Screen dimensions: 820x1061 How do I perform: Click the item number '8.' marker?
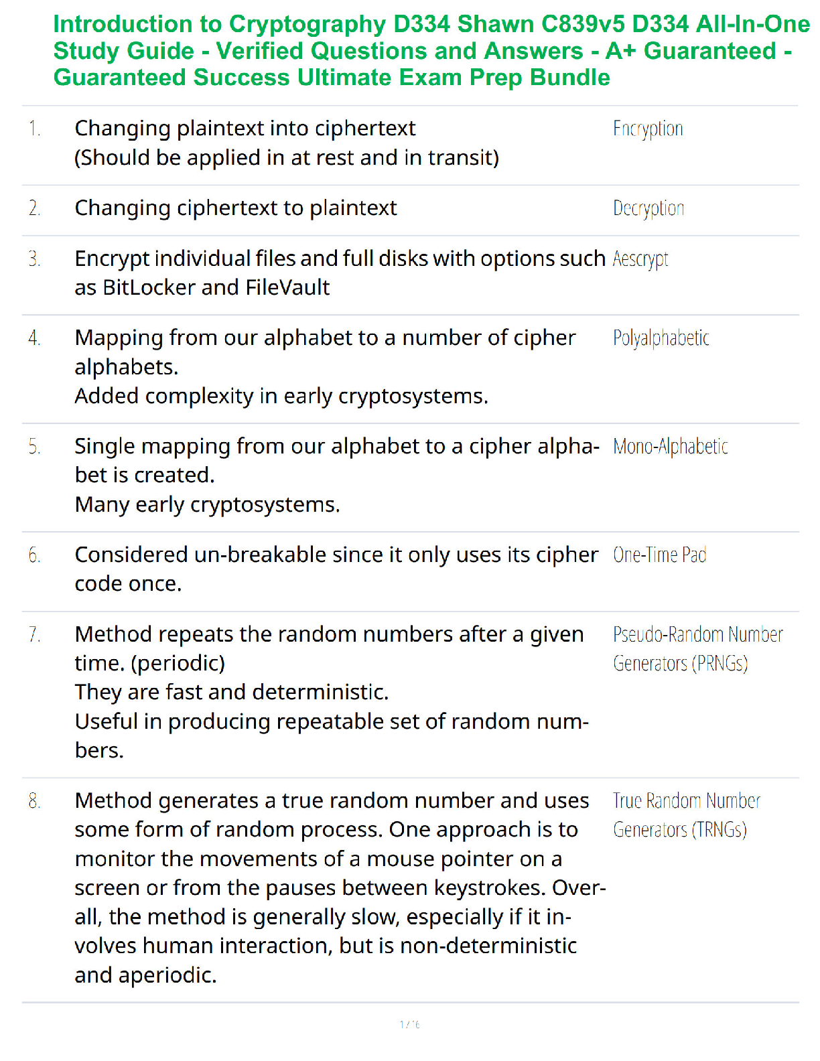coord(34,800)
